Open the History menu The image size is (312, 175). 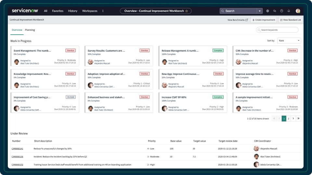coord(73,11)
